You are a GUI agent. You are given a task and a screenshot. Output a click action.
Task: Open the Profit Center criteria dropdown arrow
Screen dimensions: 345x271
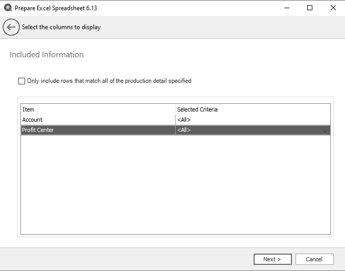326,131
